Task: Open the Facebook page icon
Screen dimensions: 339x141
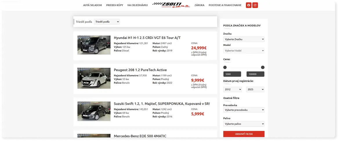Action: (249, 5)
